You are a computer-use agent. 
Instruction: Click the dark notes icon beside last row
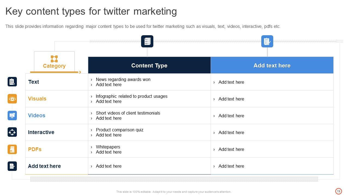point(12,166)
